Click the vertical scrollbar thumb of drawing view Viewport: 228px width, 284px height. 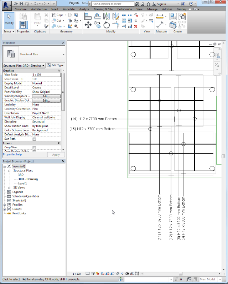[223, 156]
